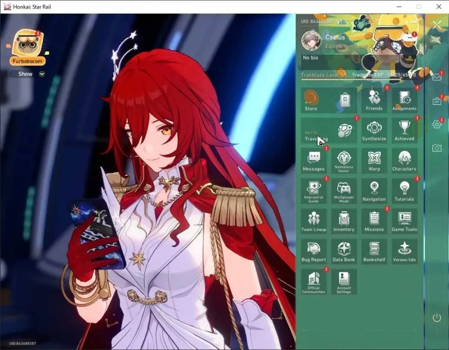Open the Team Lineup screen
The image size is (449, 350).
(x=313, y=222)
